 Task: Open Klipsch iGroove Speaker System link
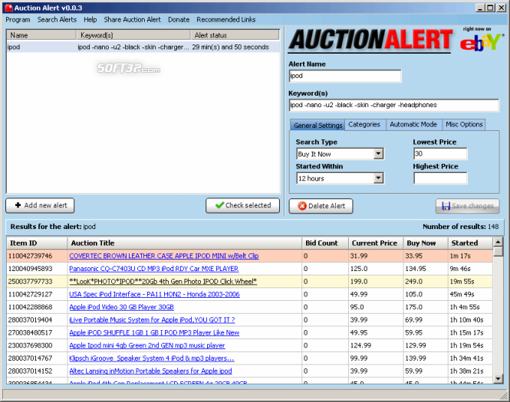coord(152,358)
